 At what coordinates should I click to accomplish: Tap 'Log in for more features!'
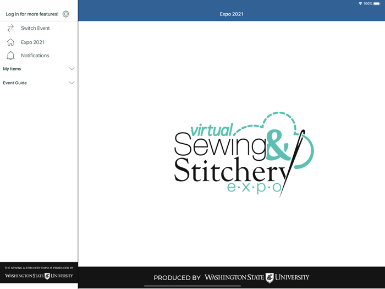tap(32, 14)
